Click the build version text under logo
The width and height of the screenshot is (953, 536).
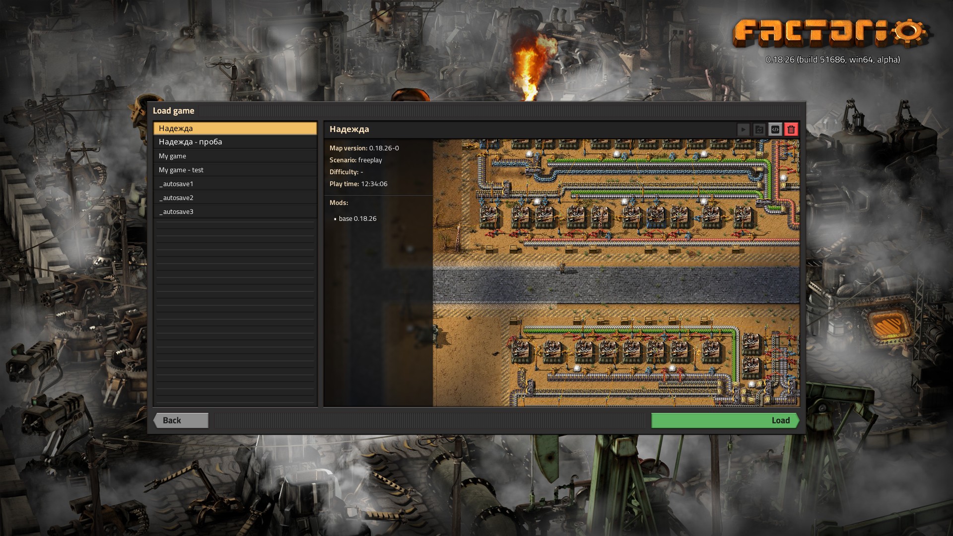click(x=832, y=60)
